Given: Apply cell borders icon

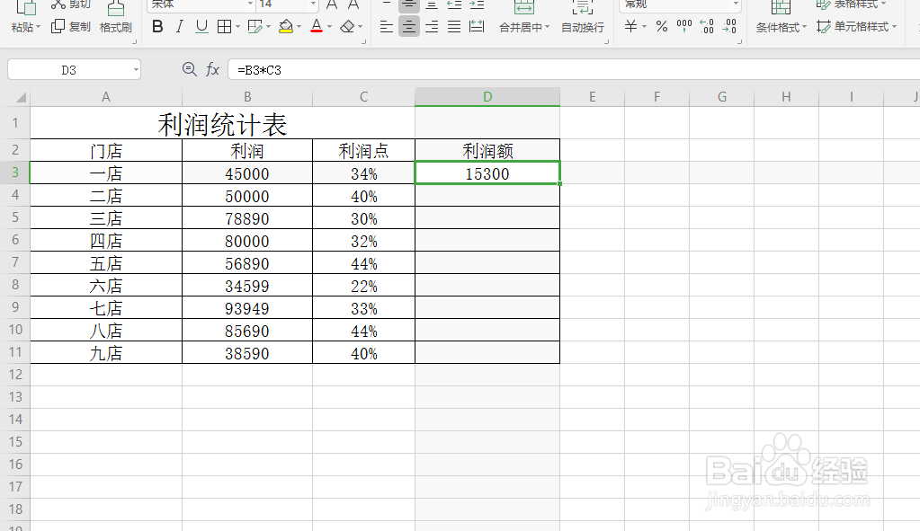Looking at the screenshot, I should tap(224, 26).
